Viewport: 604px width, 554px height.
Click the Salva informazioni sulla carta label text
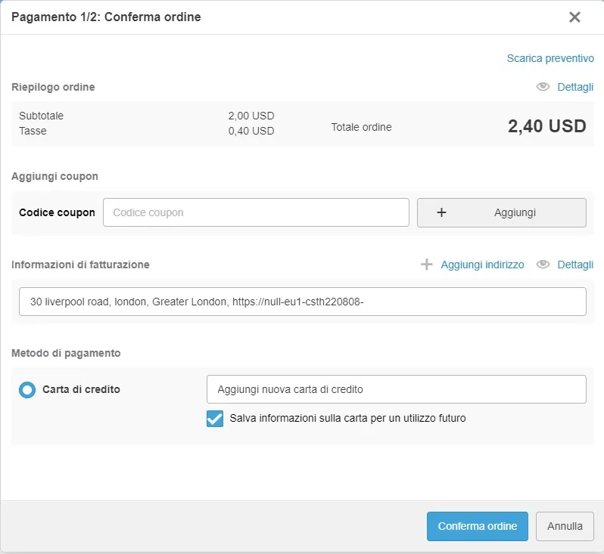347,418
